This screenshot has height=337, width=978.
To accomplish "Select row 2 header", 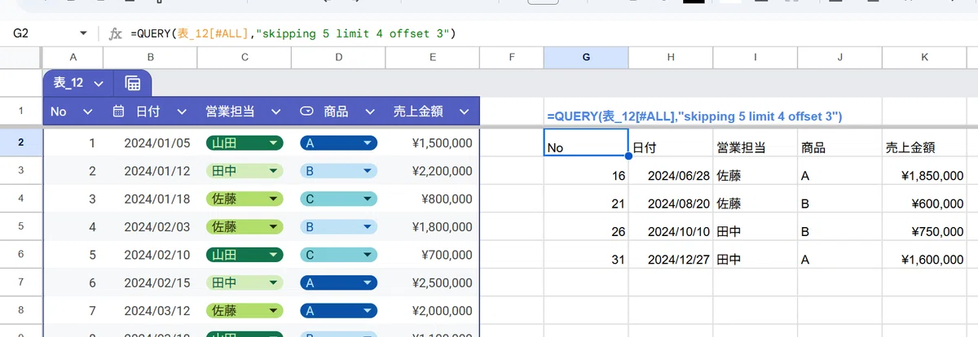I will 21,143.
